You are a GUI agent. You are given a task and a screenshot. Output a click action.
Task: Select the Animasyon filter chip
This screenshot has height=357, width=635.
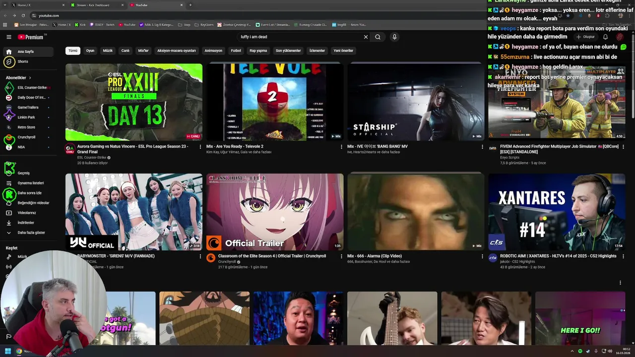tap(213, 51)
